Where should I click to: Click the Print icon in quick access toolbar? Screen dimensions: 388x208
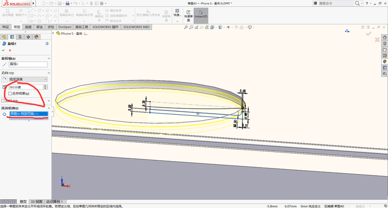[x=67, y=3]
